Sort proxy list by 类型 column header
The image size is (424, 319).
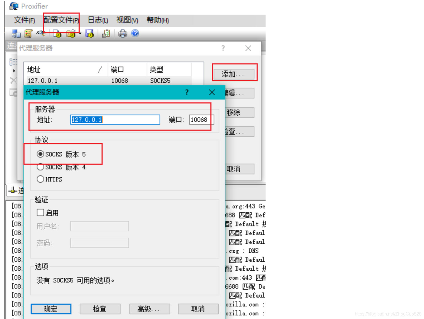point(169,69)
